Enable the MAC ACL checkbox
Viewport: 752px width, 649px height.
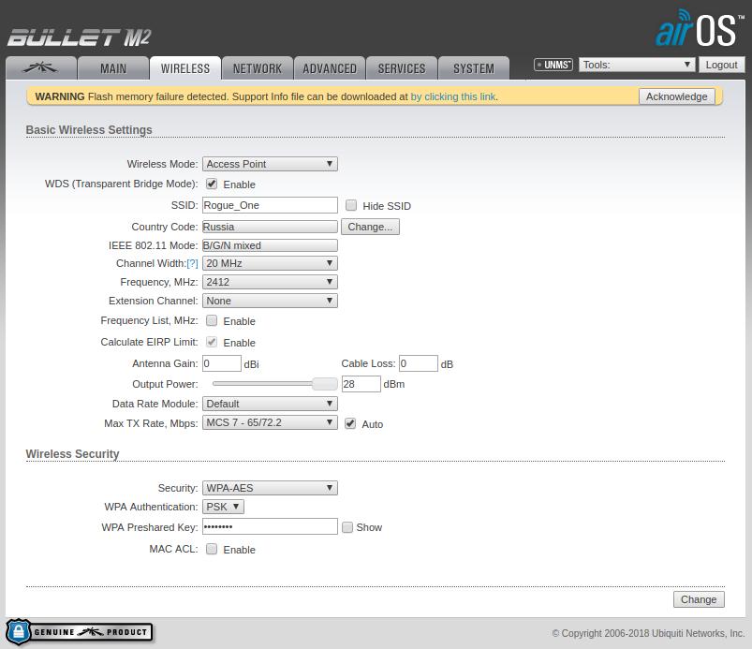(x=212, y=549)
